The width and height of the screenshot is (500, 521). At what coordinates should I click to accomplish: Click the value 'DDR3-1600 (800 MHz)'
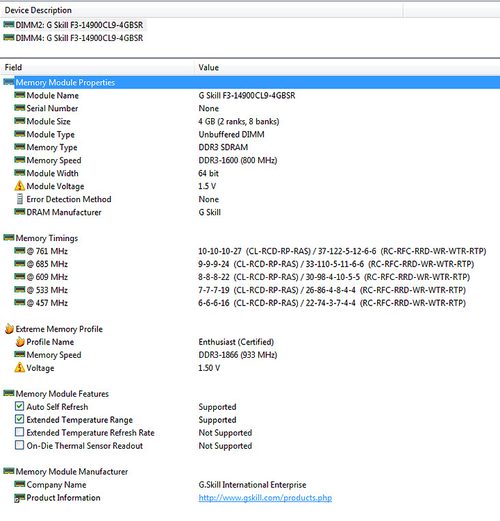(237, 160)
